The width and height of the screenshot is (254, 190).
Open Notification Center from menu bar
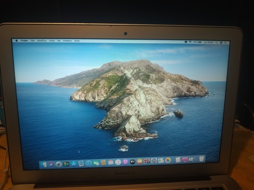click(226, 43)
